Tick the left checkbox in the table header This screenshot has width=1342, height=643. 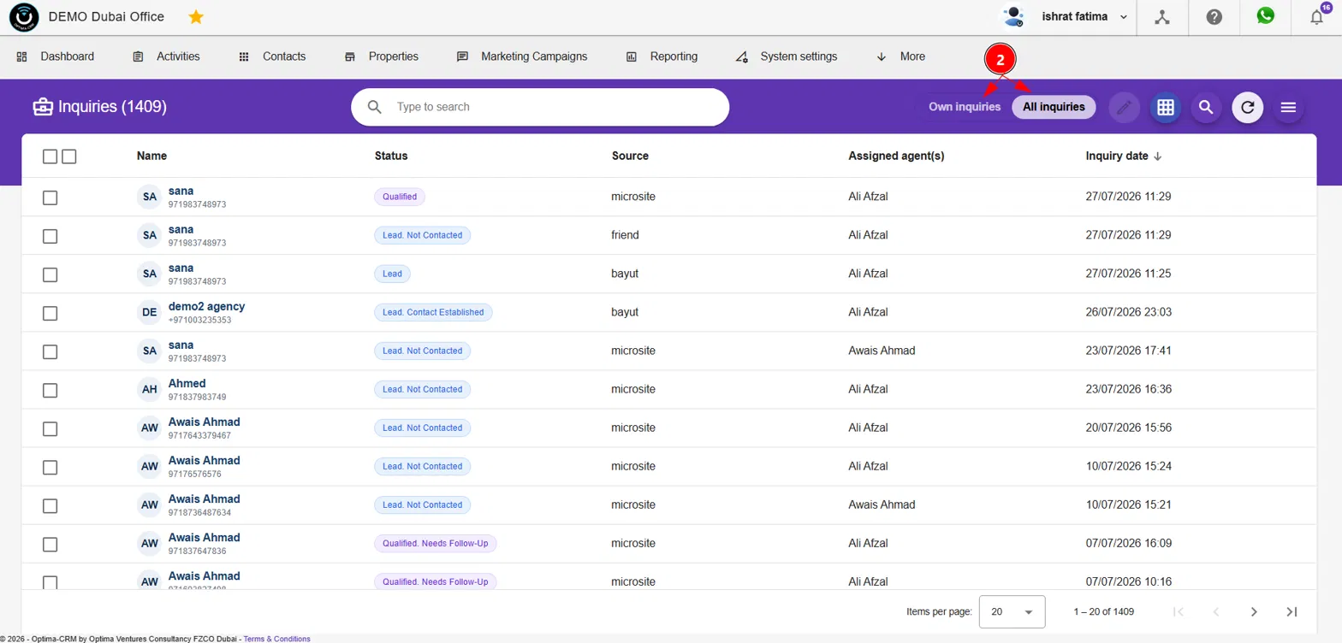point(50,156)
